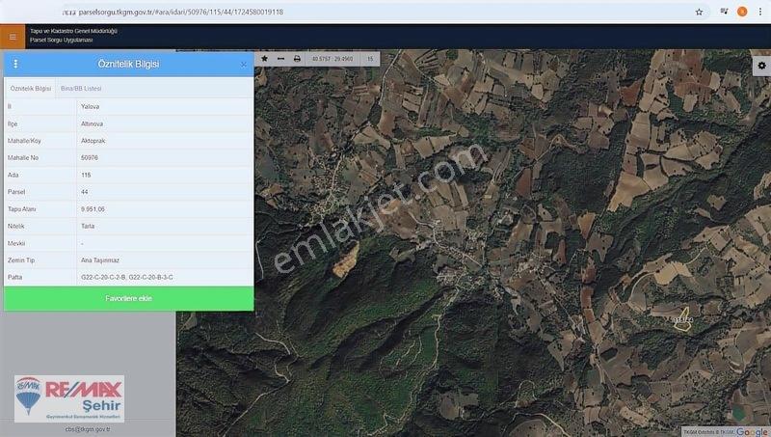Select the Yalova province value

pos(90,106)
